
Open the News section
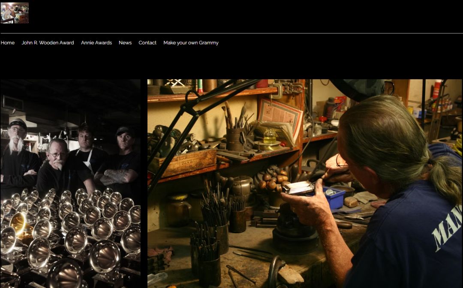tap(125, 43)
